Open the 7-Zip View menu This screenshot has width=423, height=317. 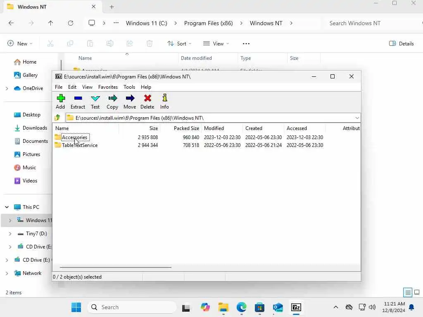(x=87, y=87)
